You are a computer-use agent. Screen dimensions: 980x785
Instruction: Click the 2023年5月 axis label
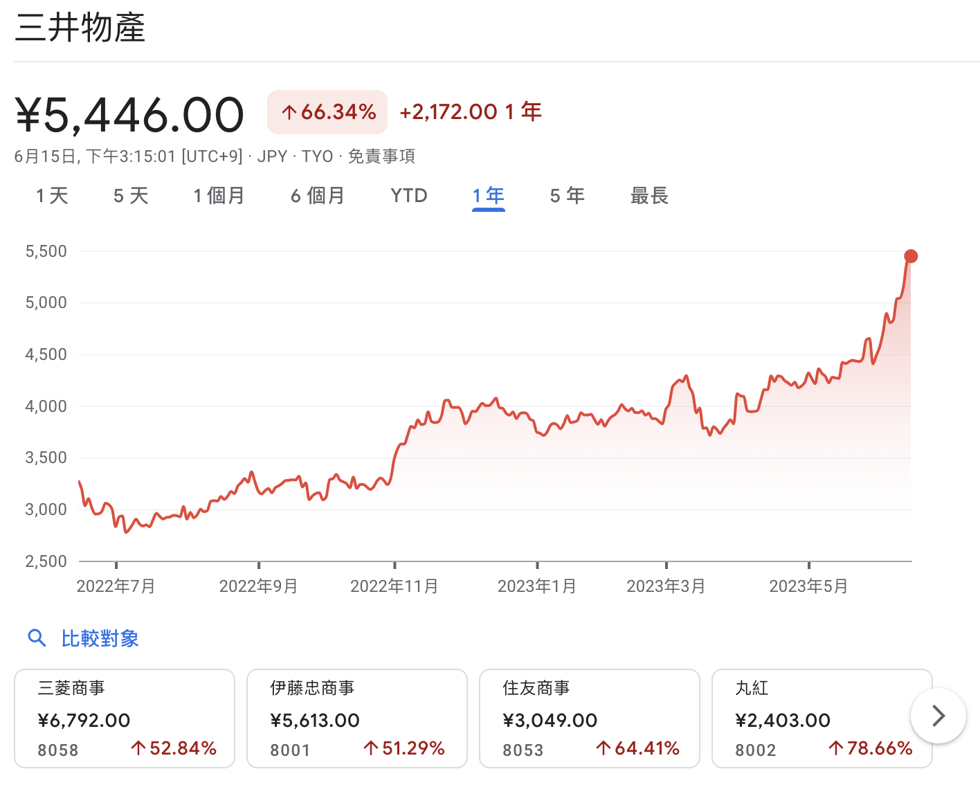pyautogui.click(x=808, y=586)
